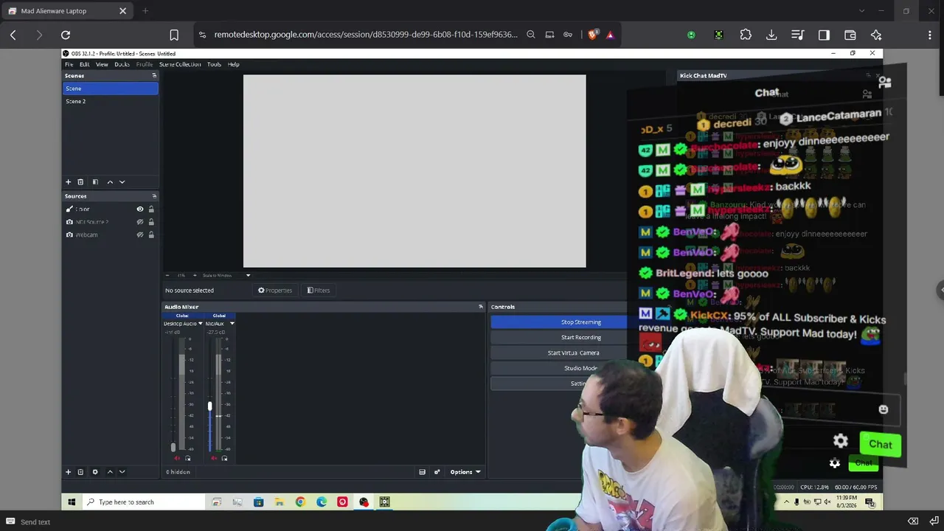
Task: Add a new scene with the plus icon in Scenes
Action: pyautogui.click(x=69, y=182)
